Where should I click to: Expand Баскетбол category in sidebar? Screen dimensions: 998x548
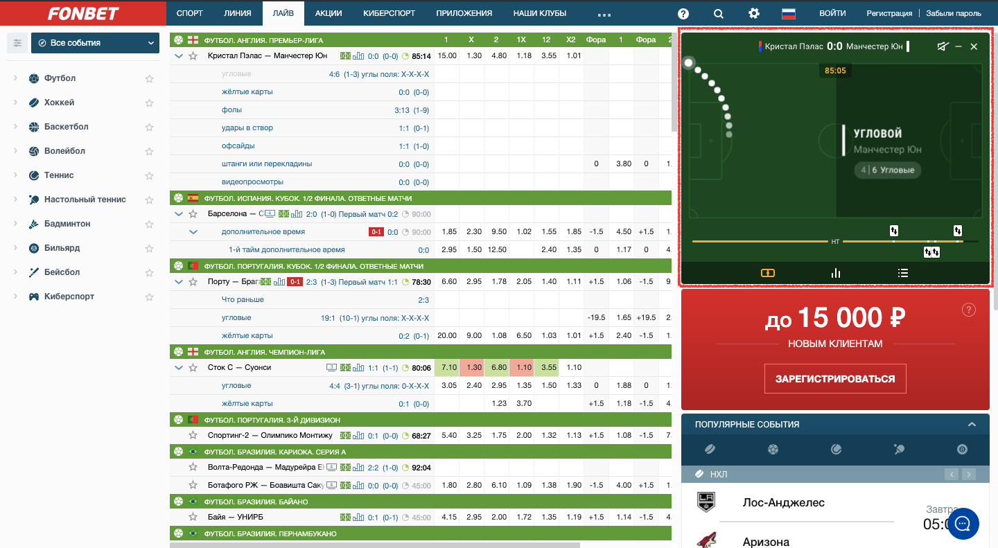tap(15, 127)
